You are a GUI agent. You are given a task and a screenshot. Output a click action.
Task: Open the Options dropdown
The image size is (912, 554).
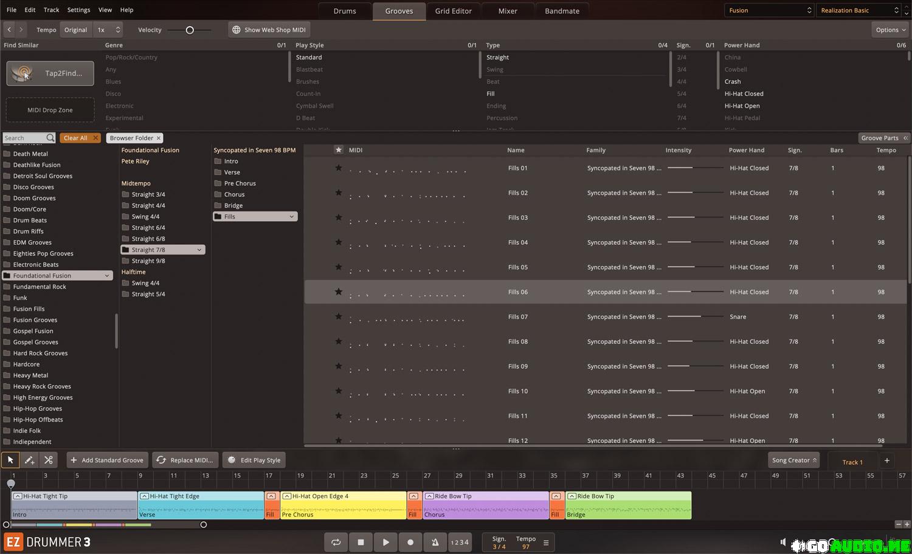point(891,29)
